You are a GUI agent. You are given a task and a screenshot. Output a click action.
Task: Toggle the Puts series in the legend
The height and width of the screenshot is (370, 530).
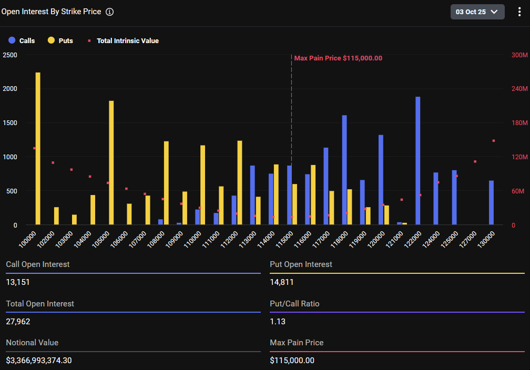(x=66, y=40)
